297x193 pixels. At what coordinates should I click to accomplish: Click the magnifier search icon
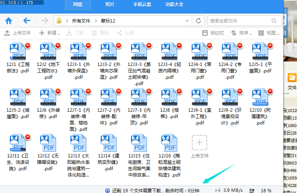click(274, 21)
